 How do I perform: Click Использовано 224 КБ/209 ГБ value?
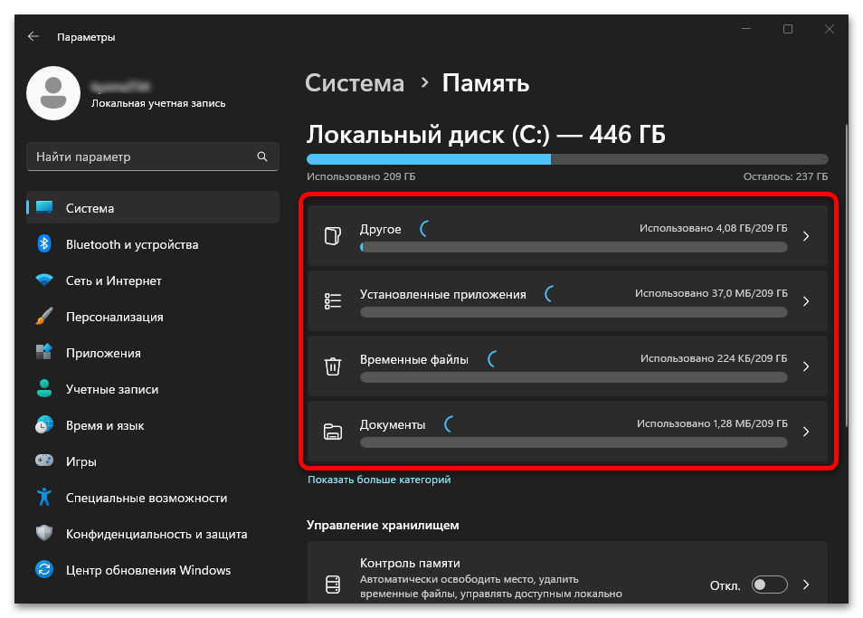(714, 358)
